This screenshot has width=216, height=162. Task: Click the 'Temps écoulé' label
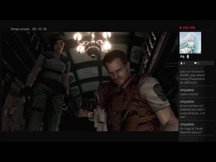[x=20, y=29]
